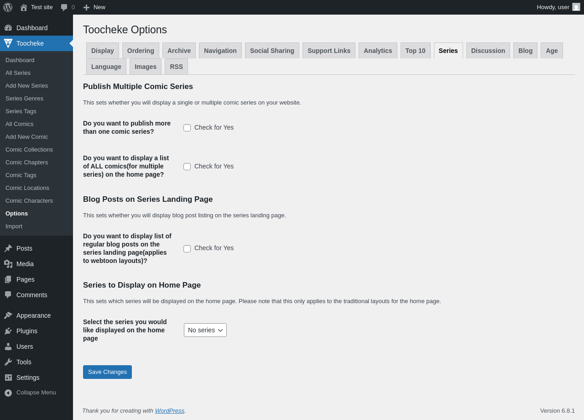Click the Save Changes button
This screenshot has width=584, height=420.
click(x=107, y=372)
